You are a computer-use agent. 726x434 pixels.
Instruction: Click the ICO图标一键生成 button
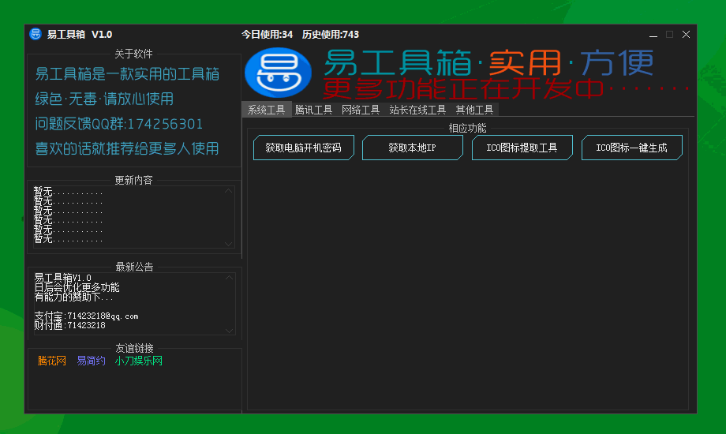click(x=632, y=148)
